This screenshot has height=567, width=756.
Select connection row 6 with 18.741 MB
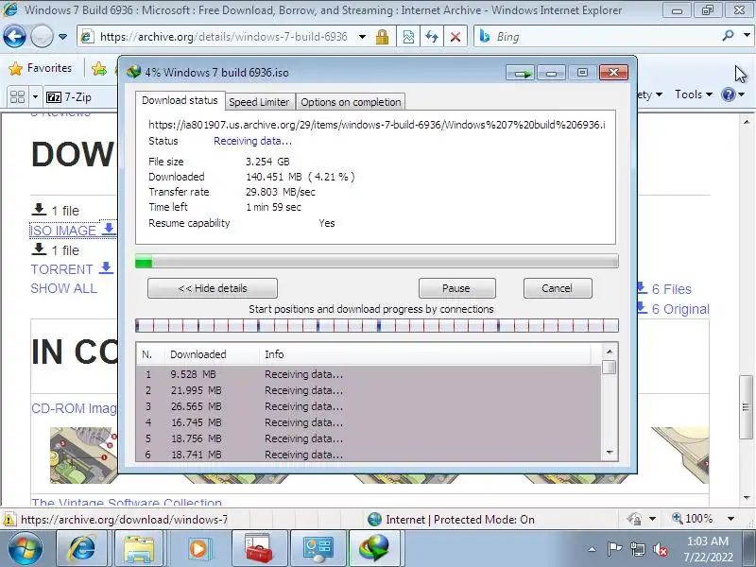tap(369, 455)
